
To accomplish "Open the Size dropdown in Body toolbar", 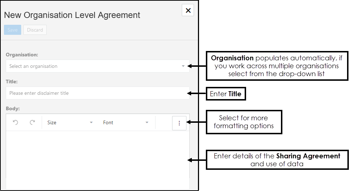I will pos(70,122).
